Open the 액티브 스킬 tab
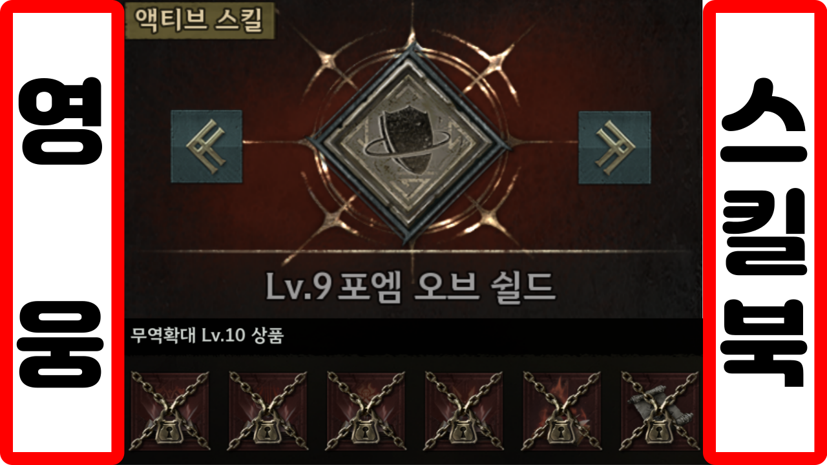Image resolution: width=827 pixels, height=465 pixels. [x=199, y=20]
